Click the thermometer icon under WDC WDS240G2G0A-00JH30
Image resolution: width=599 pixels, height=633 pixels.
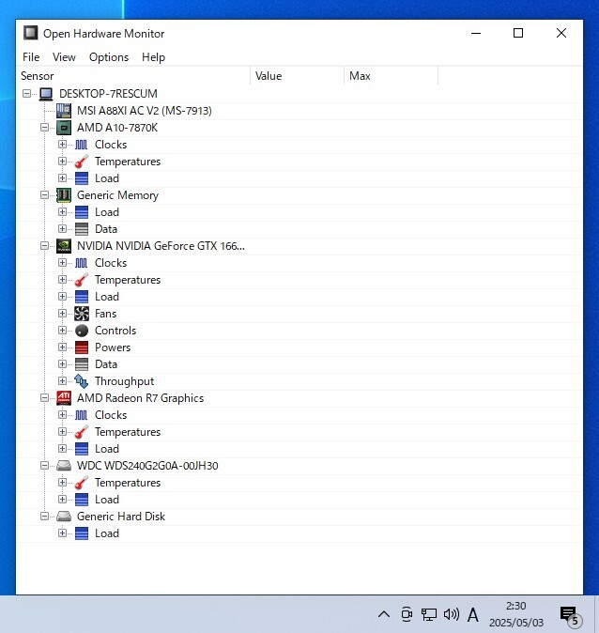pyautogui.click(x=82, y=483)
